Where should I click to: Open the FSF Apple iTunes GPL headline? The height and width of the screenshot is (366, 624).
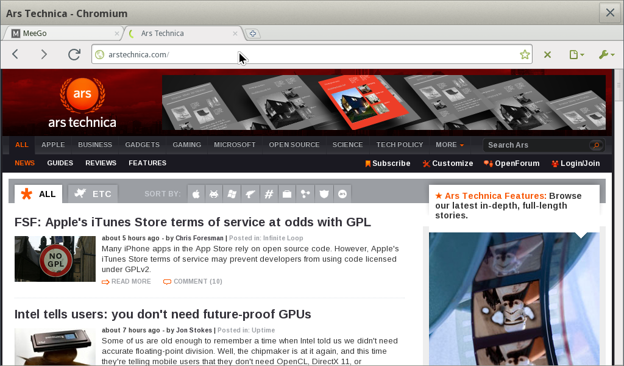[x=193, y=222]
